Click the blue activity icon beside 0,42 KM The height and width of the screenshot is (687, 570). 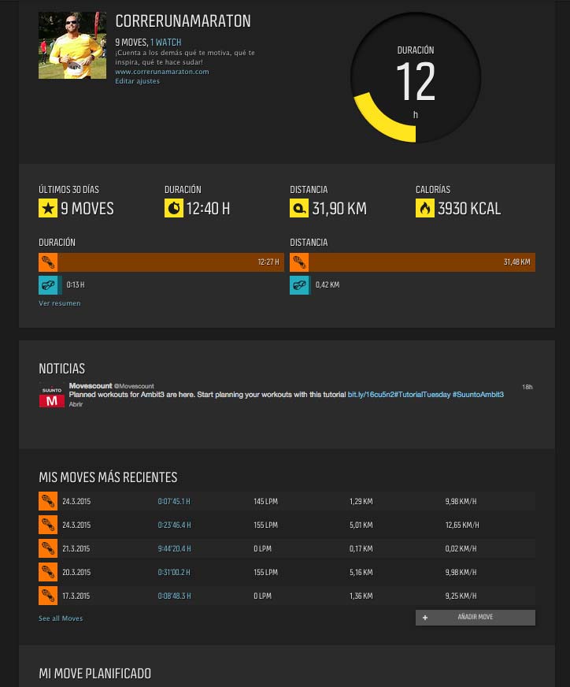pyautogui.click(x=299, y=284)
